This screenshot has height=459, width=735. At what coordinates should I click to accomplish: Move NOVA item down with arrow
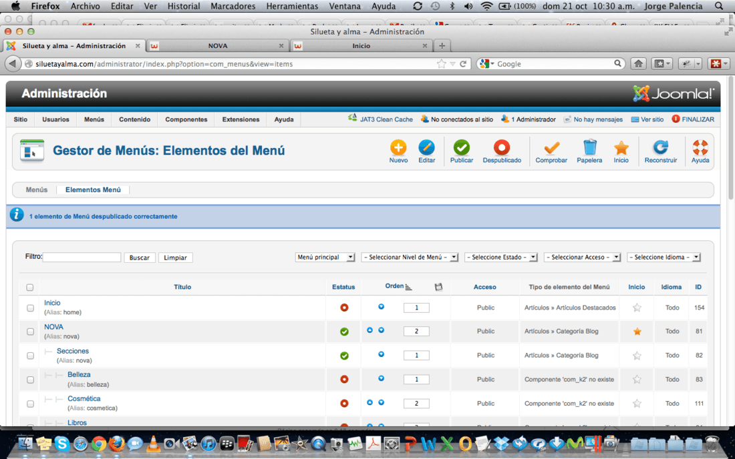click(381, 330)
